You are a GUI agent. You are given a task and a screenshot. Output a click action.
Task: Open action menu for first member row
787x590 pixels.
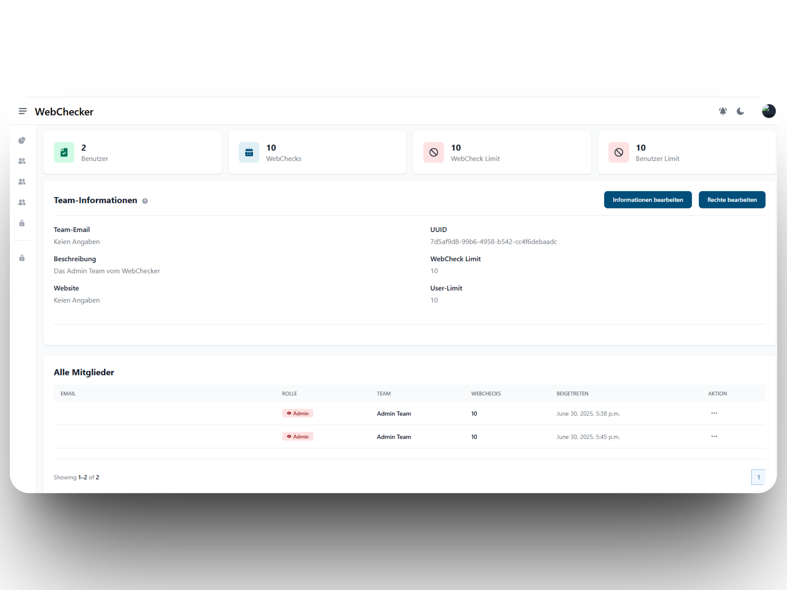point(714,413)
